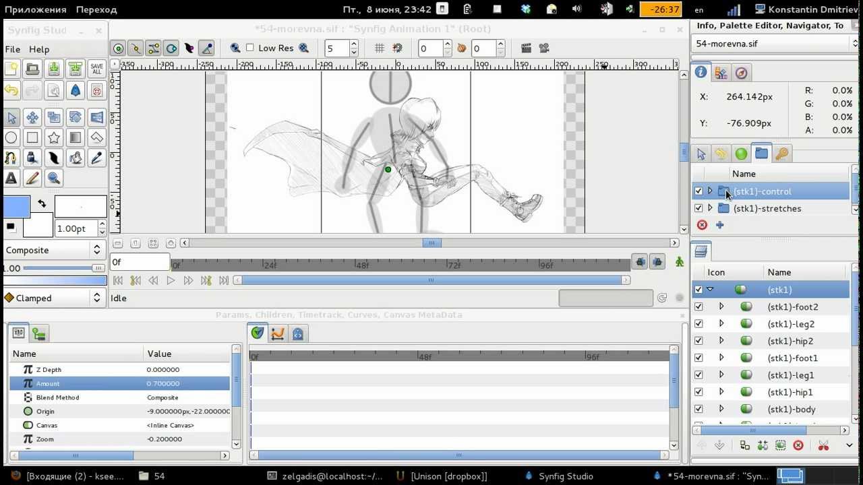
Task: Select the Eyedropper tool
Action: tap(96, 158)
